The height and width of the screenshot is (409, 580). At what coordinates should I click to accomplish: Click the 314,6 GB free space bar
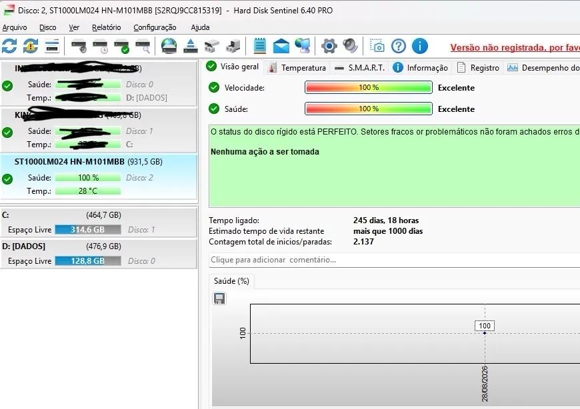click(x=88, y=229)
